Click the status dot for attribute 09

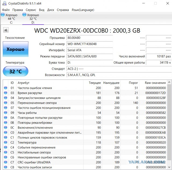(6, 113)
